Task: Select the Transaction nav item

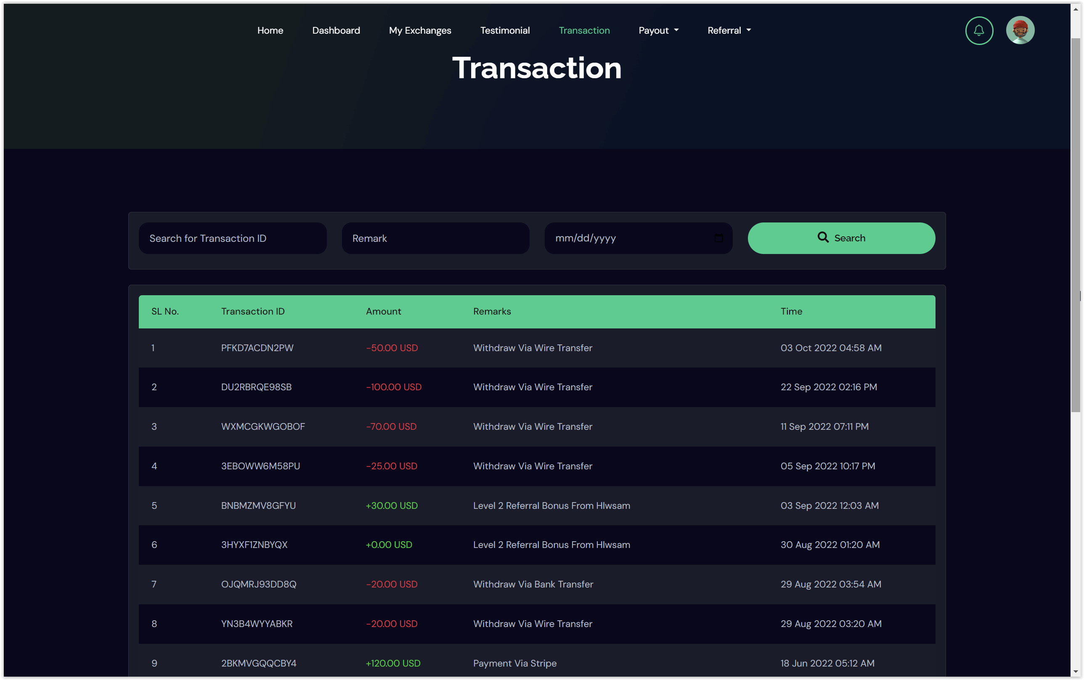Action: [584, 30]
